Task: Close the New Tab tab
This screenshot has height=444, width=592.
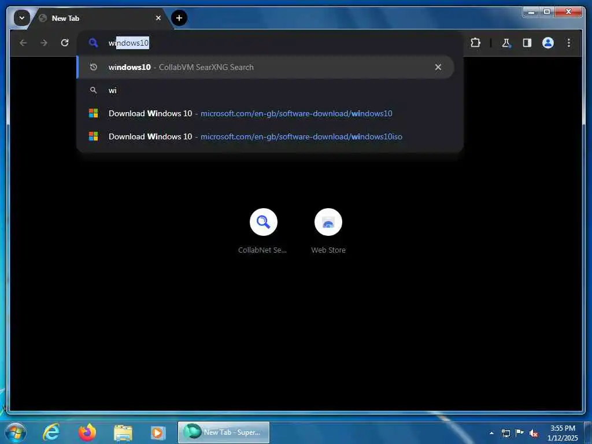Action: tap(158, 18)
